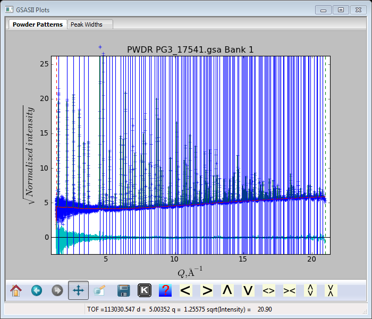Viewport: 372px width, 319px height.
Task: Maximize the GSASII Plots window
Action: pyautogui.click(x=341, y=10)
